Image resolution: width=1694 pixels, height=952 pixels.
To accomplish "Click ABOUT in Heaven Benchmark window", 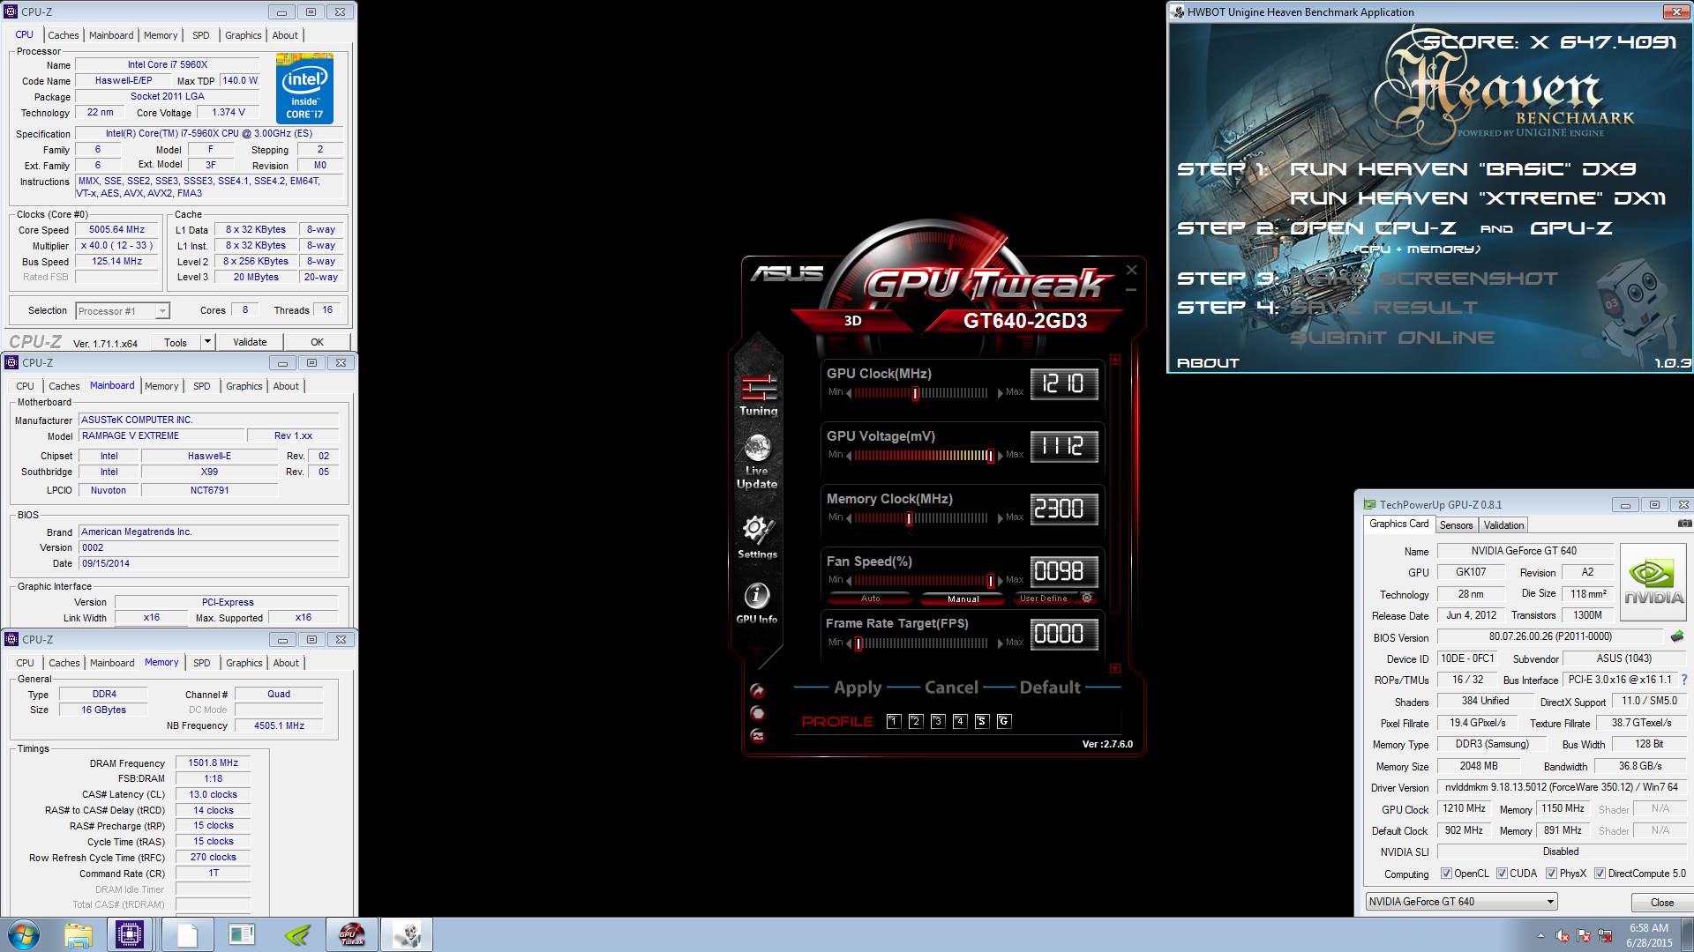I will click(x=1208, y=363).
